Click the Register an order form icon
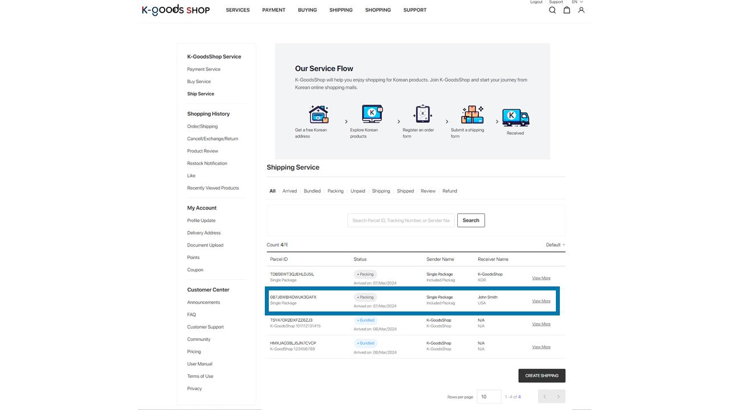The image size is (729, 410). (x=423, y=114)
